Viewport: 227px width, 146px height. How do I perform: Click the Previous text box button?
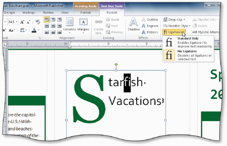[114, 32]
